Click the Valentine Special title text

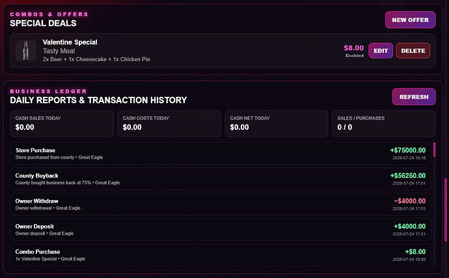tap(70, 42)
